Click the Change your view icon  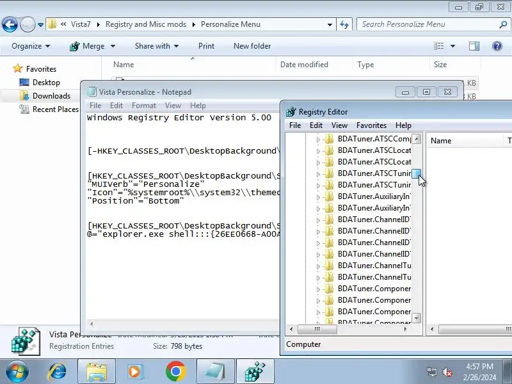[438, 46]
